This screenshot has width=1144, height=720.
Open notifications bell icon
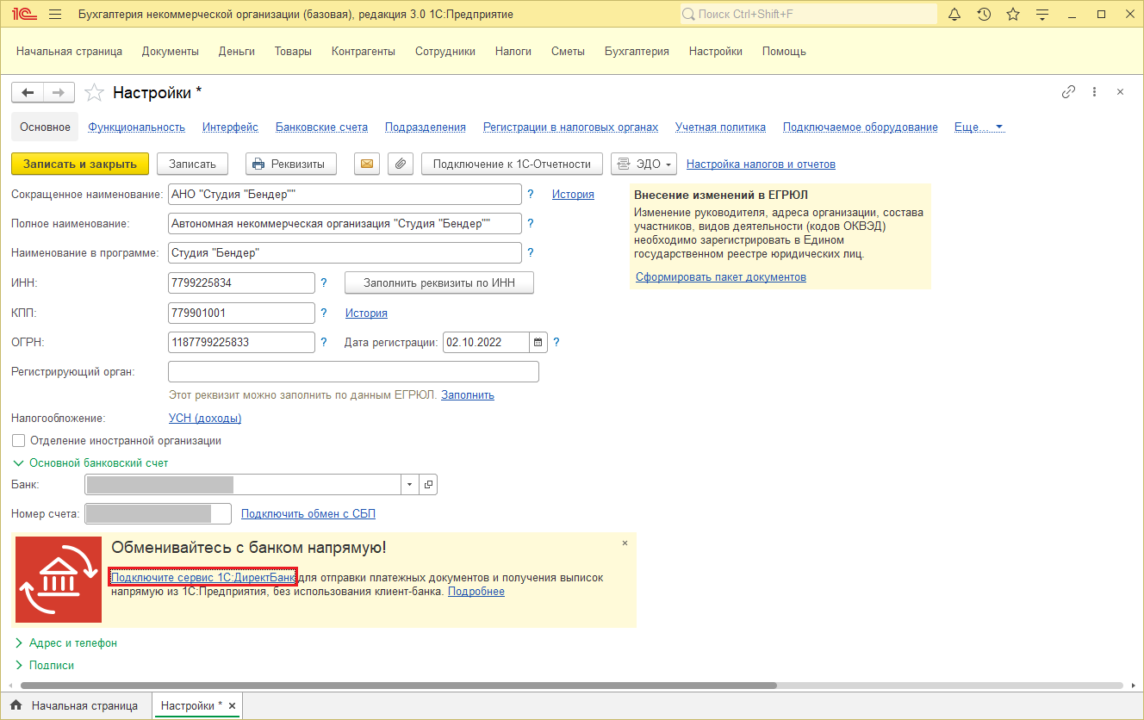(x=954, y=15)
